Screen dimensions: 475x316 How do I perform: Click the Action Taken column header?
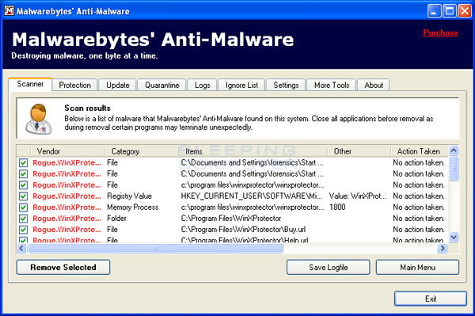click(x=420, y=151)
